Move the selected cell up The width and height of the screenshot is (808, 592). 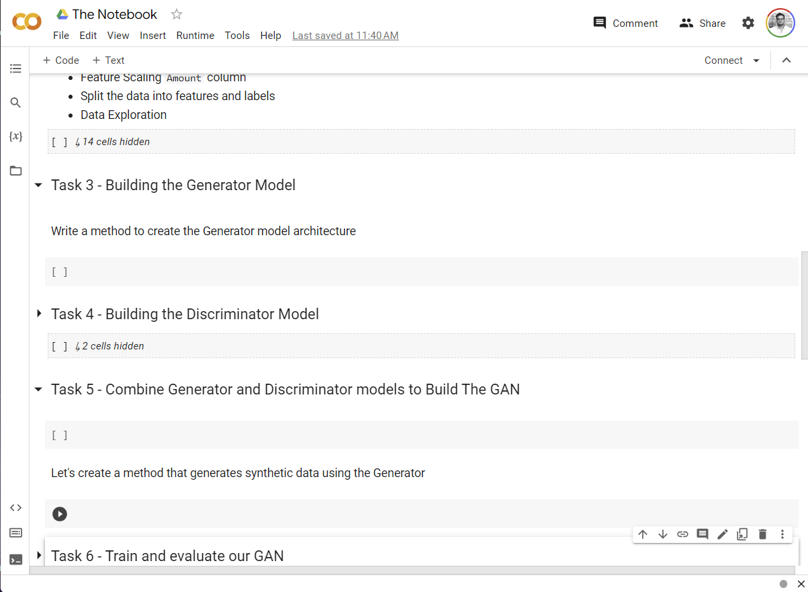[643, 534]
